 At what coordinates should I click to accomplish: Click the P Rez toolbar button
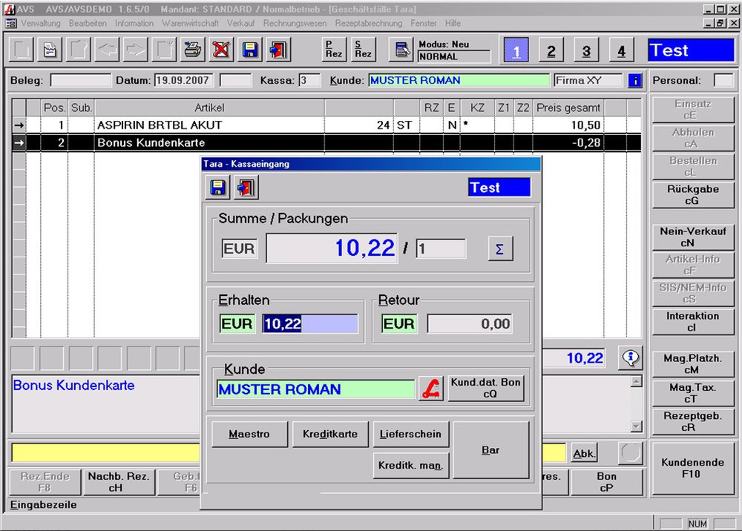coord(334,50)
